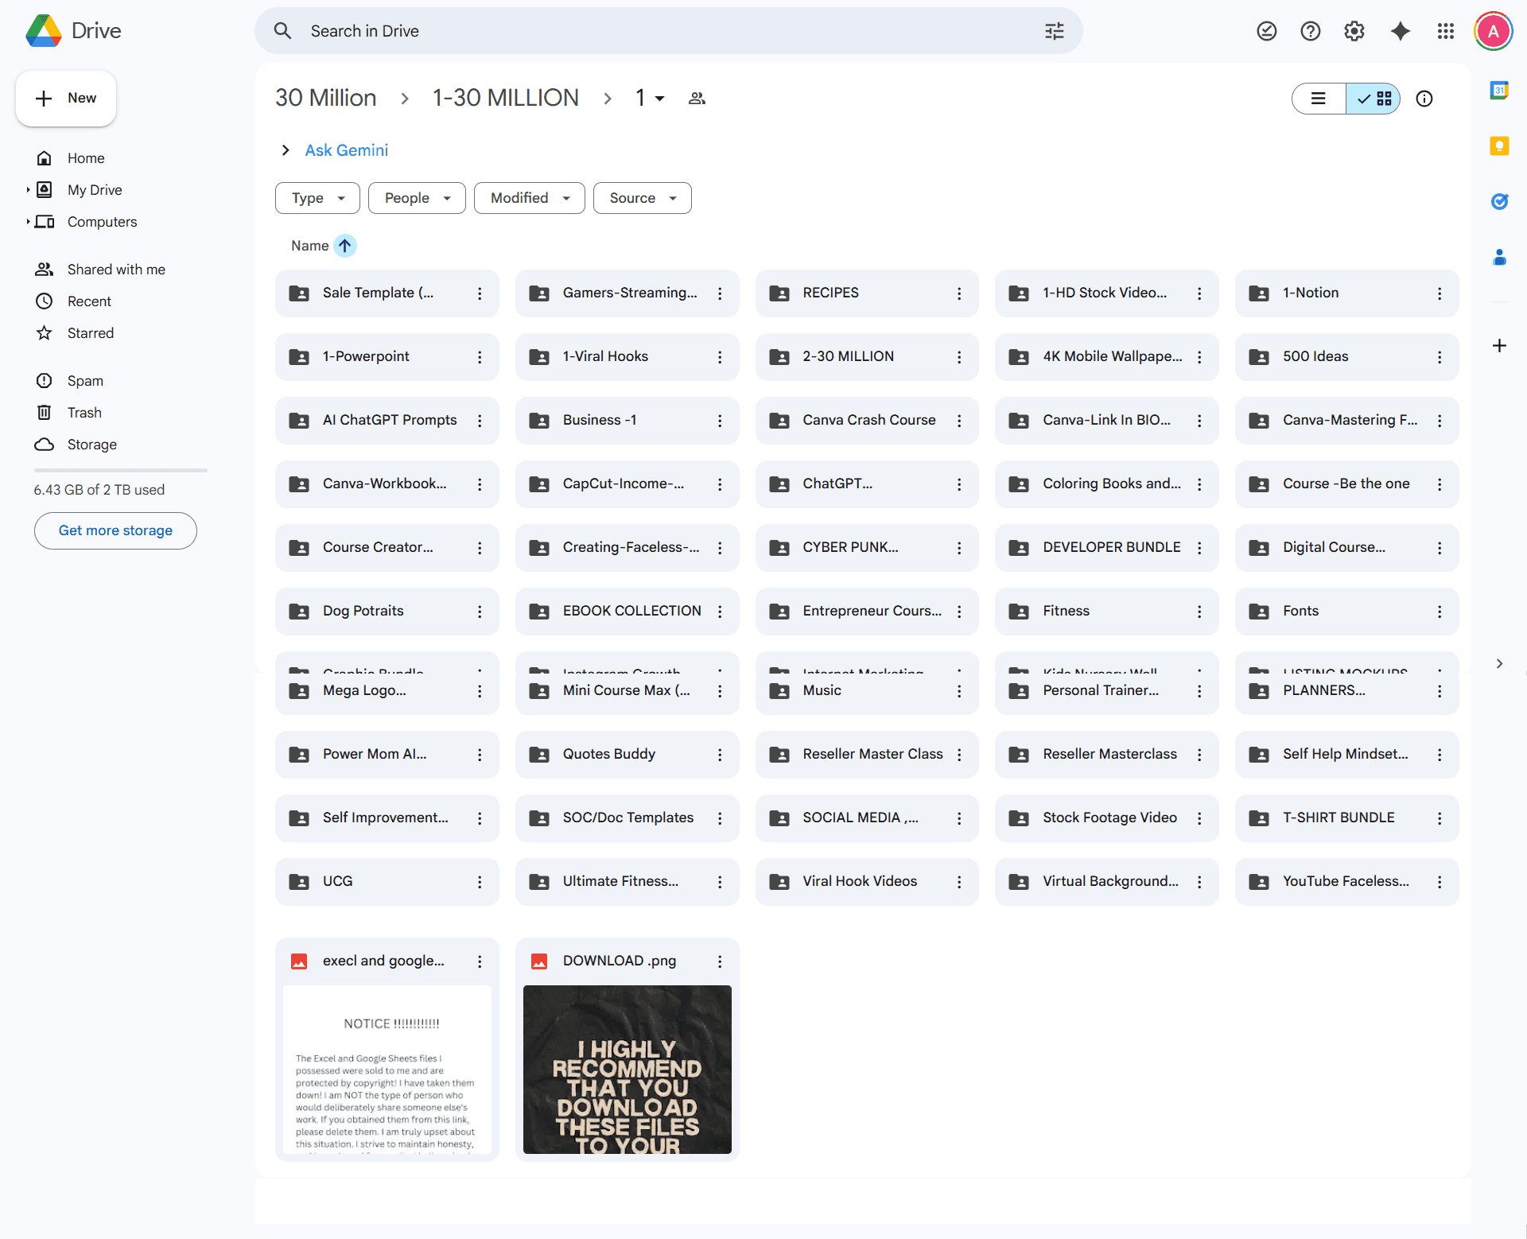Select the grid layout view toggle
This screenshot has height=1239, width=1527.
click(1374, 99)
